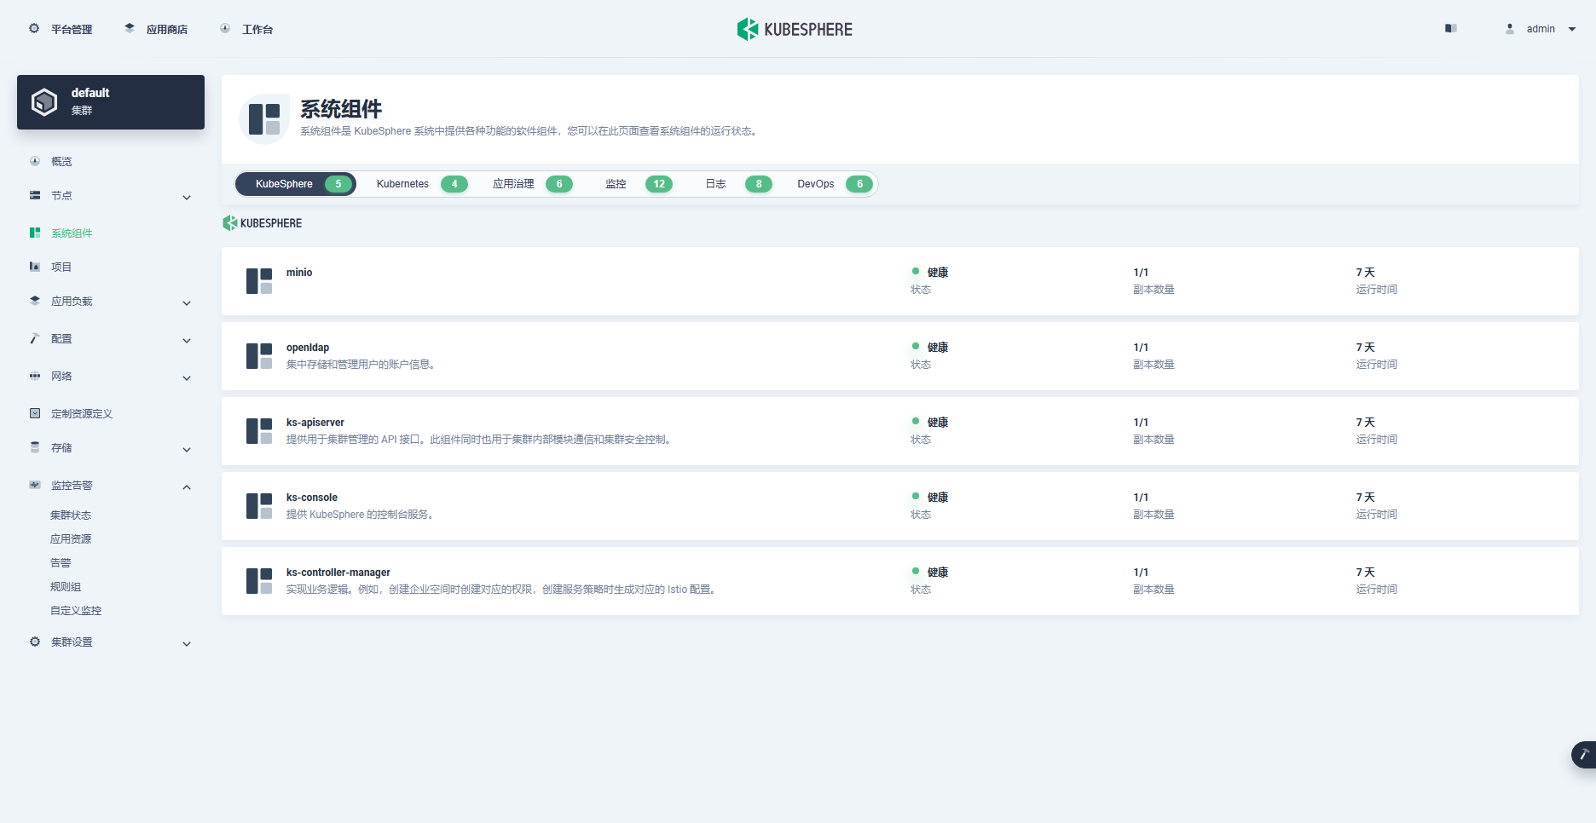Click the ks-apiserver component icon
The width and height of the screenshot is (1596, 823).
(259, 431)
